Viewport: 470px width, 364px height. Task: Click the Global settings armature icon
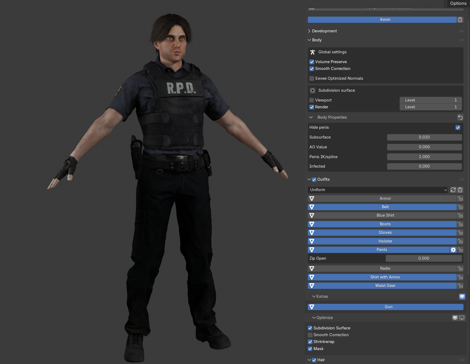312,52
